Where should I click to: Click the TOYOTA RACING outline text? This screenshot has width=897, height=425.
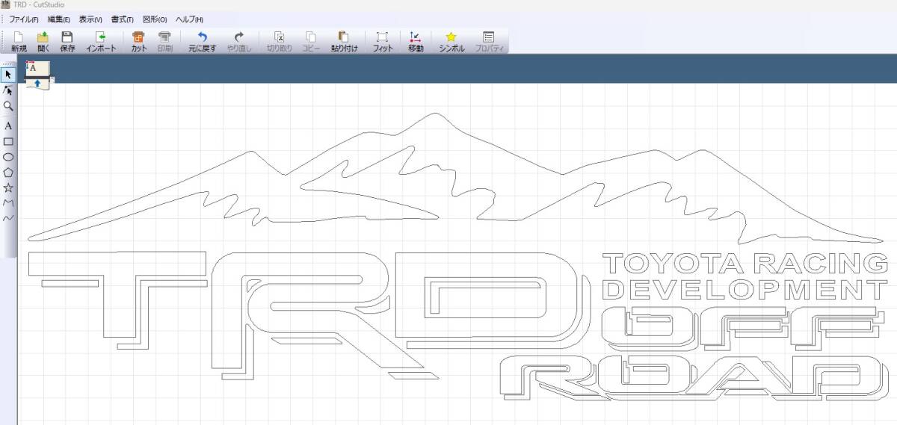point(745,264)
